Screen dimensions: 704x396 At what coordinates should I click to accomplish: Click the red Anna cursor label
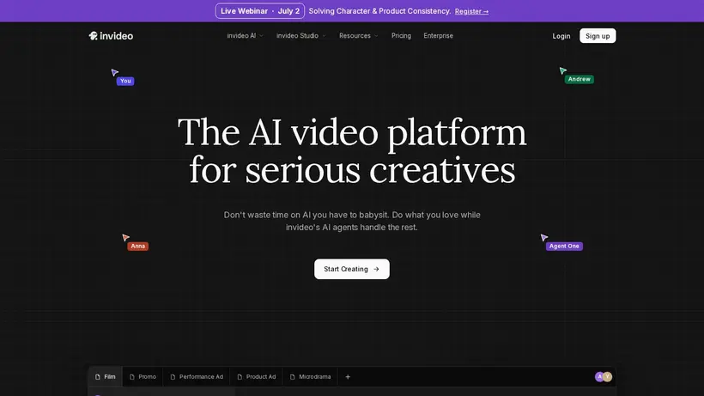coord(138,246)
